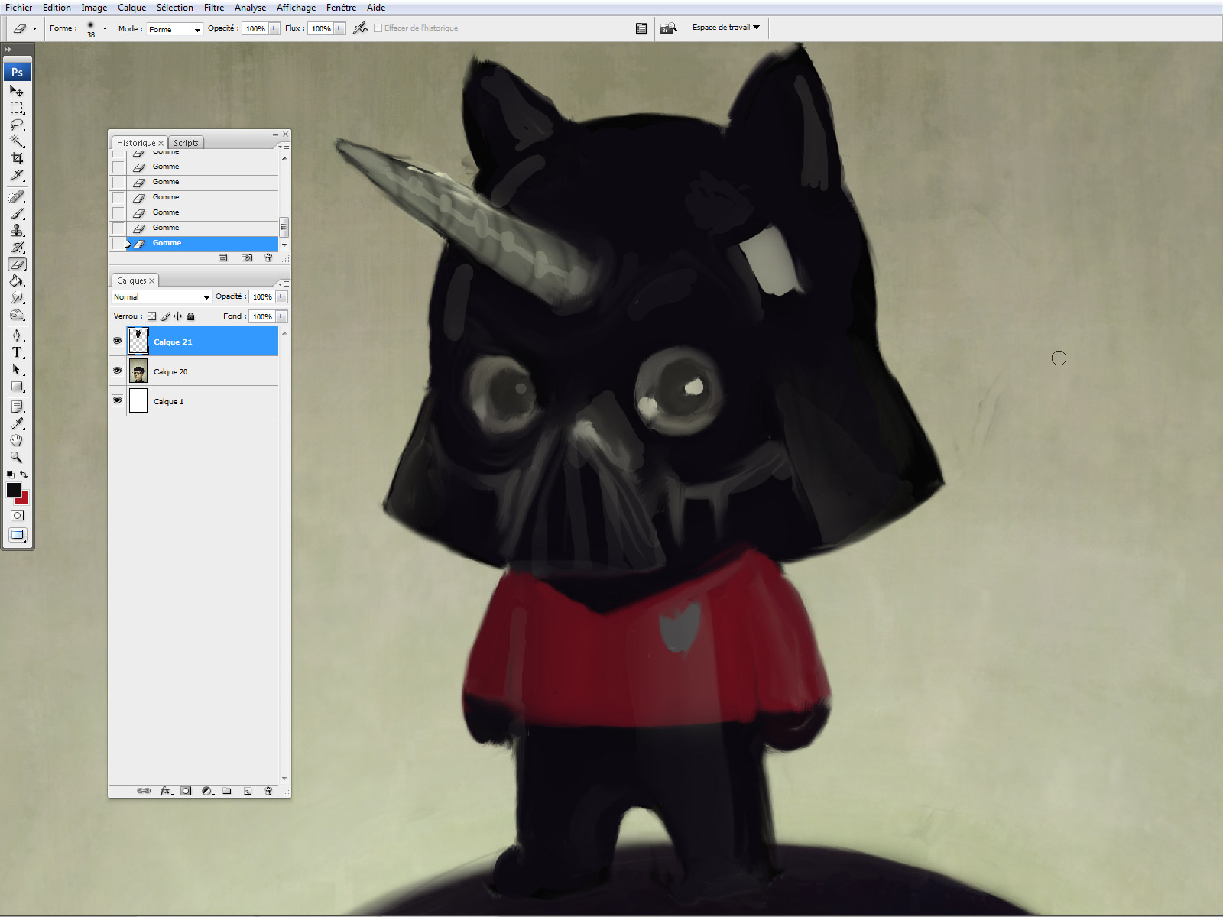
Task: Open the layer Fond slider arrow
Action: 281,316
